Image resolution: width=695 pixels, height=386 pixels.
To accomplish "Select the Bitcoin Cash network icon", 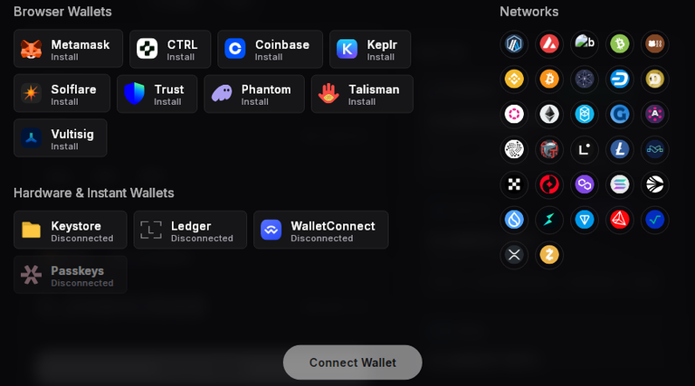I will click(x=620, y=43).
